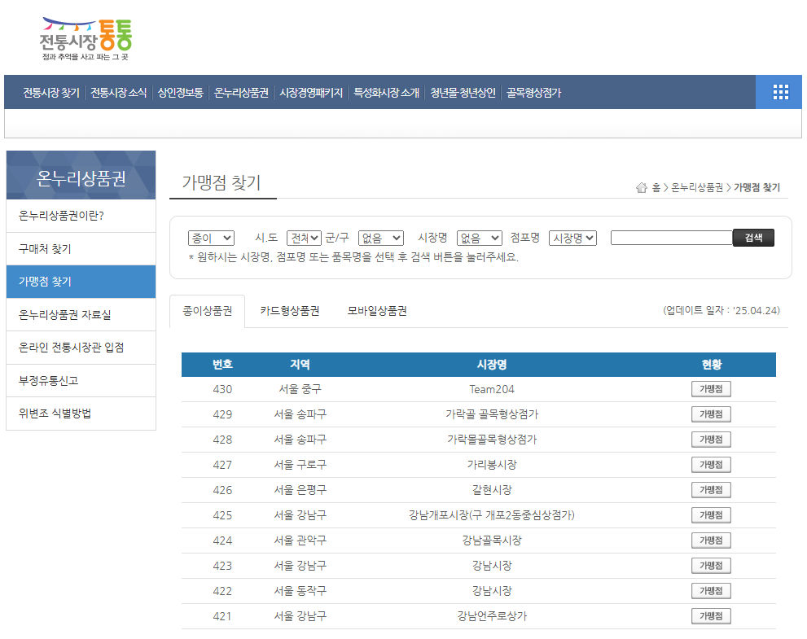Click region cell 서울 관악구

coord(300,541)
